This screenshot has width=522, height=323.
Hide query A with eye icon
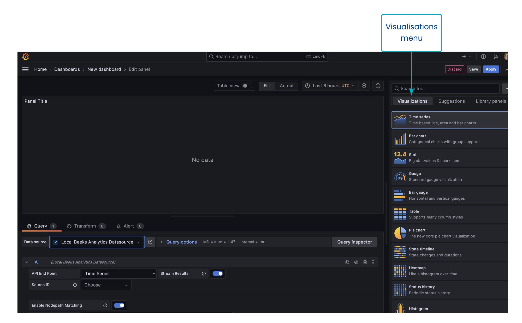pyautogui.click(x=356, y=262)
